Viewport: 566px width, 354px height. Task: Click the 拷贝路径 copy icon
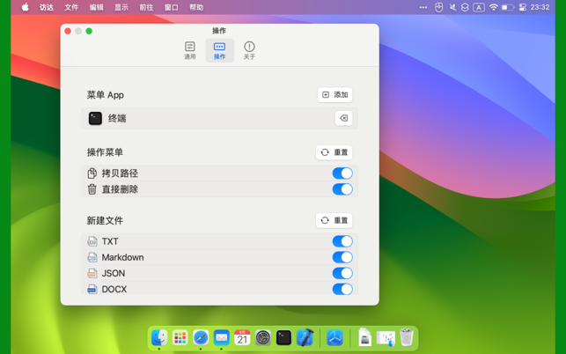(92, 173)
